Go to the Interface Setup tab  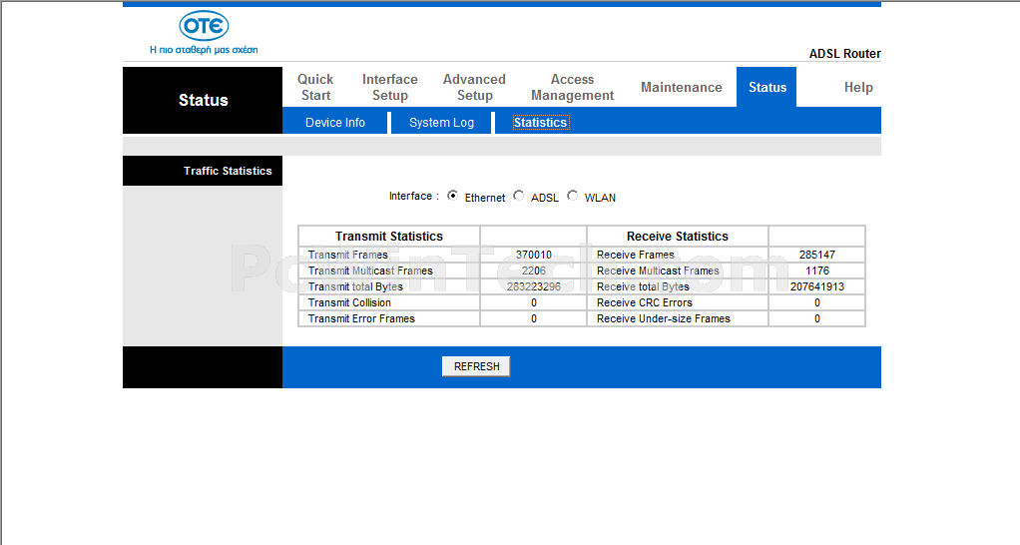(x=389, y=87)
